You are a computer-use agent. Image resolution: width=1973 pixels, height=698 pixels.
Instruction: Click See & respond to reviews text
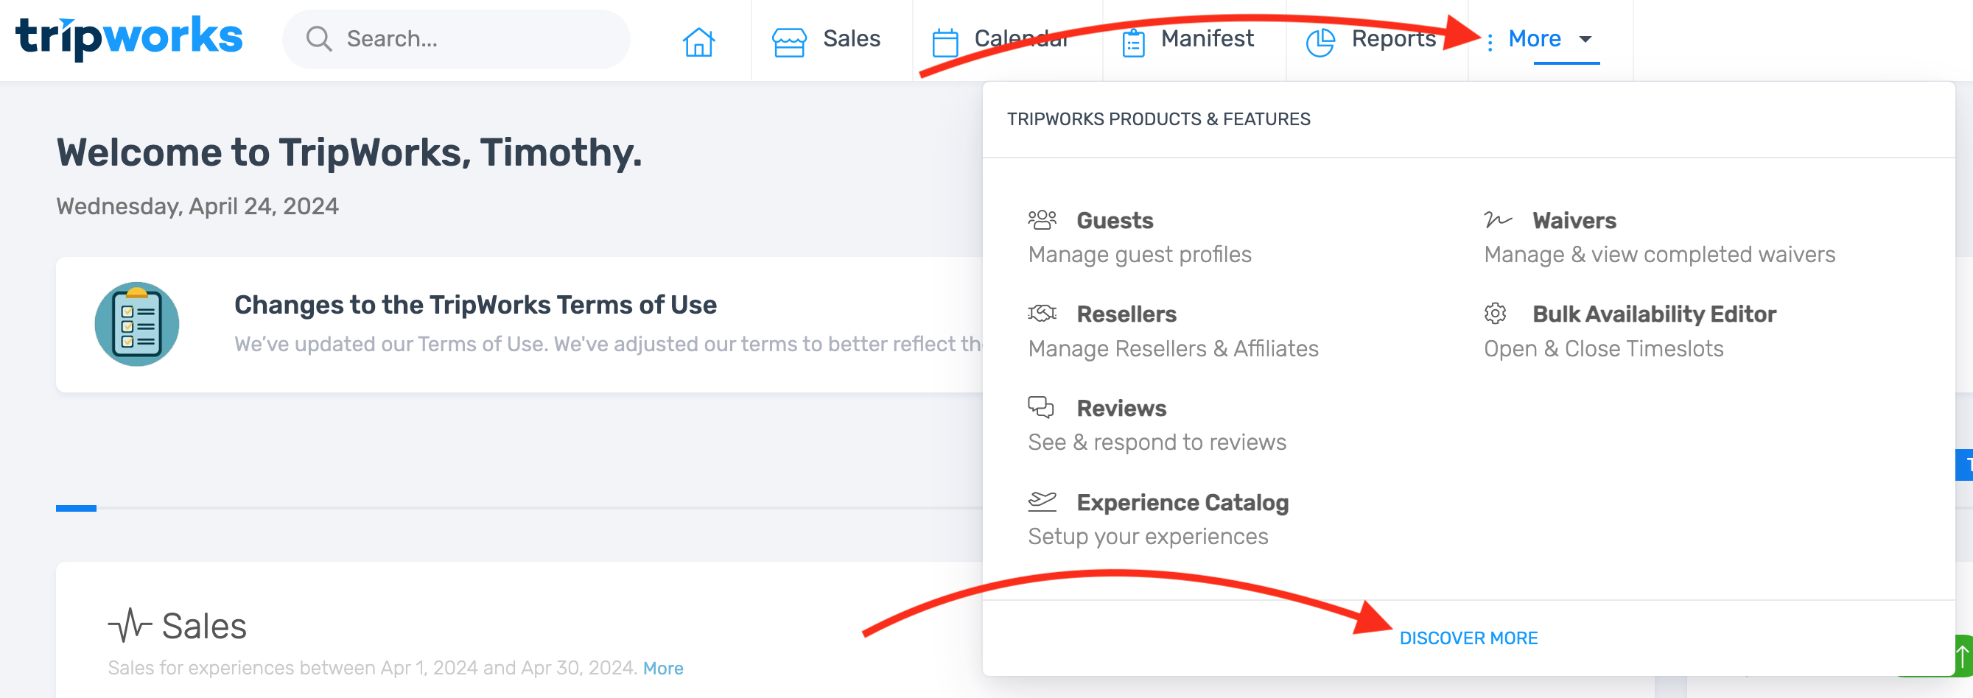click(1157, 442)
